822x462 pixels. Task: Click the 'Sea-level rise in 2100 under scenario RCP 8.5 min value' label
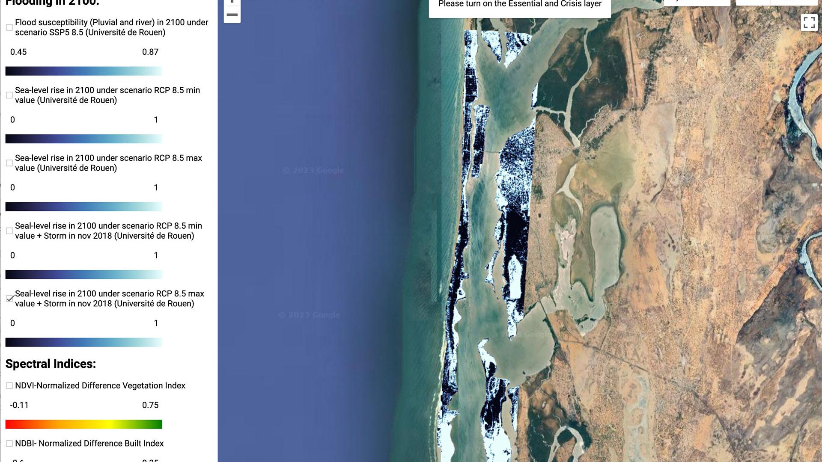(x=107, y=95)
